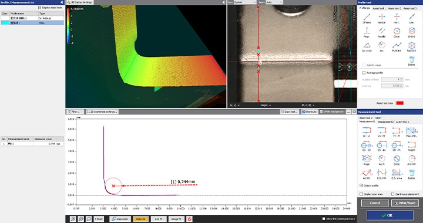Select the Parallel profile line tool
Image resolution: width=423 pixels, height=223 pixels.
(x=381, y=32)
